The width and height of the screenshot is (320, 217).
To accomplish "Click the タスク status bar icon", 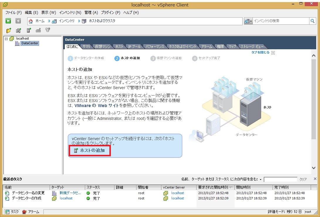I will click(x=7, y=212).
